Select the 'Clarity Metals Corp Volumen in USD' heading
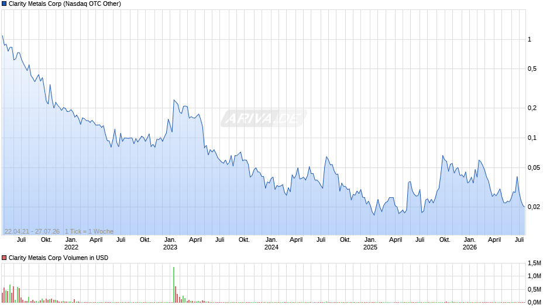The width and height of the screenshot is (550, 308). [x=59, y=258]
